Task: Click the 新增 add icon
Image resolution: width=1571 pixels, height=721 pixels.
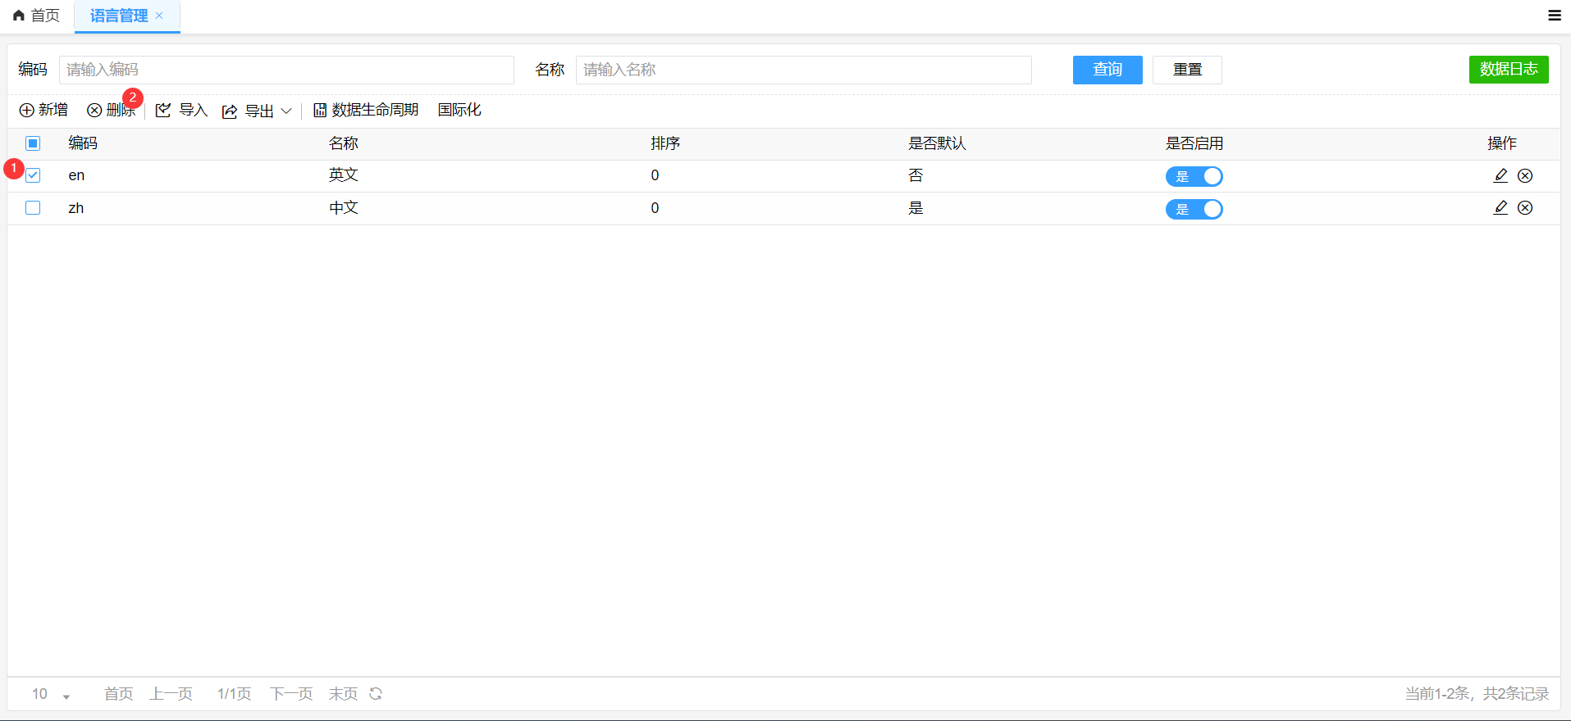Action: [x=27, y=111]
